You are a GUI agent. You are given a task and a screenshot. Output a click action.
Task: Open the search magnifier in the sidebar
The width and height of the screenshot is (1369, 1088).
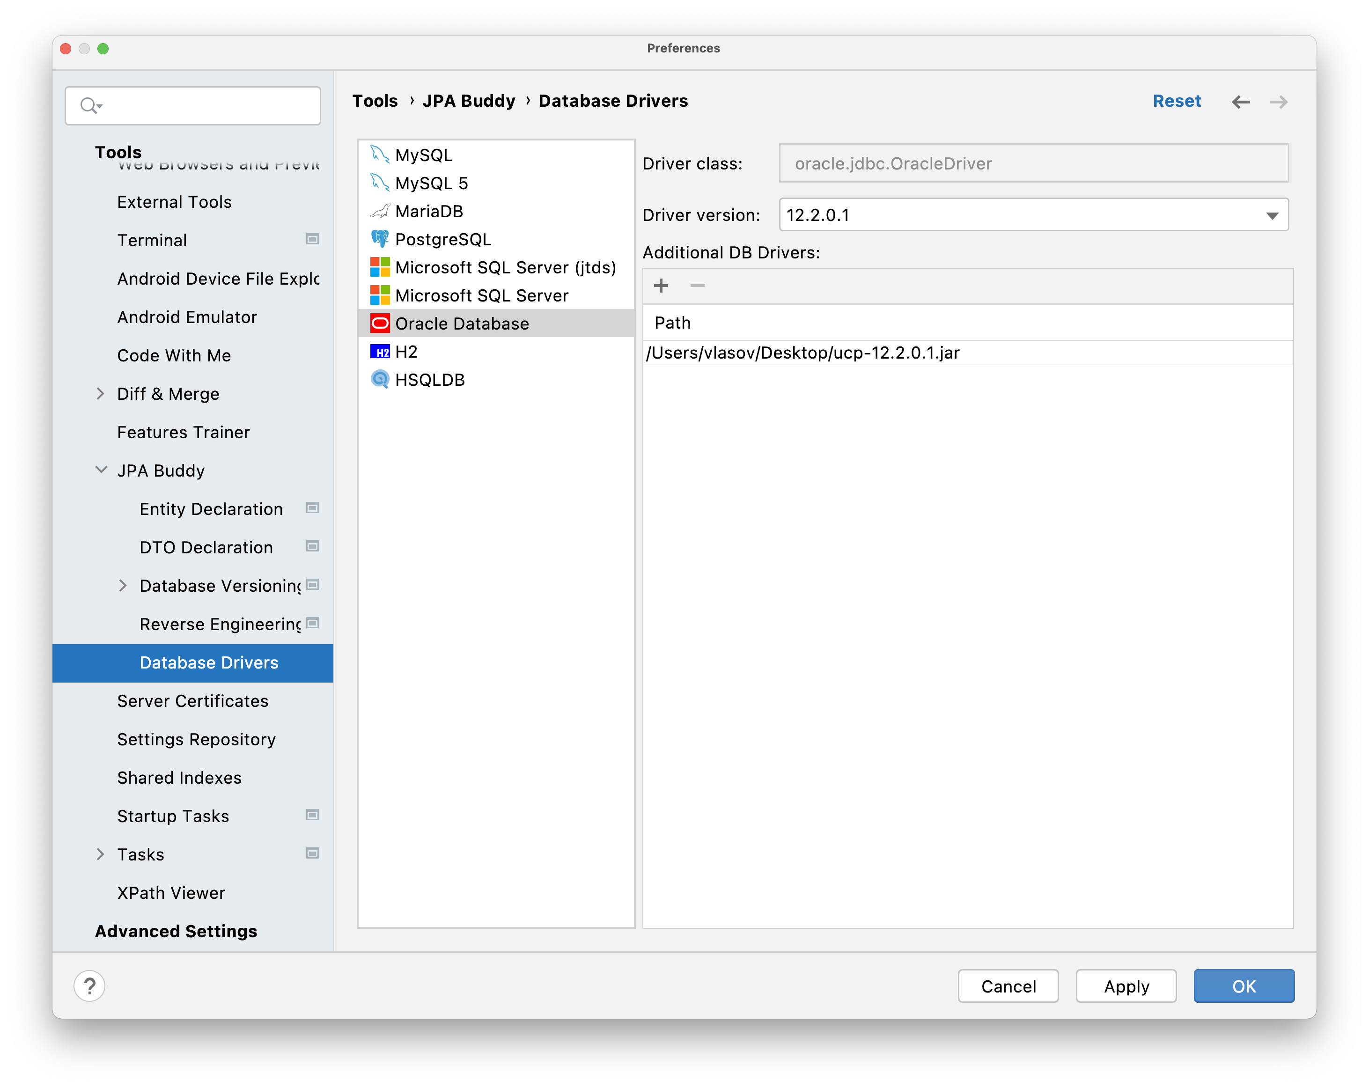(89, 105)
